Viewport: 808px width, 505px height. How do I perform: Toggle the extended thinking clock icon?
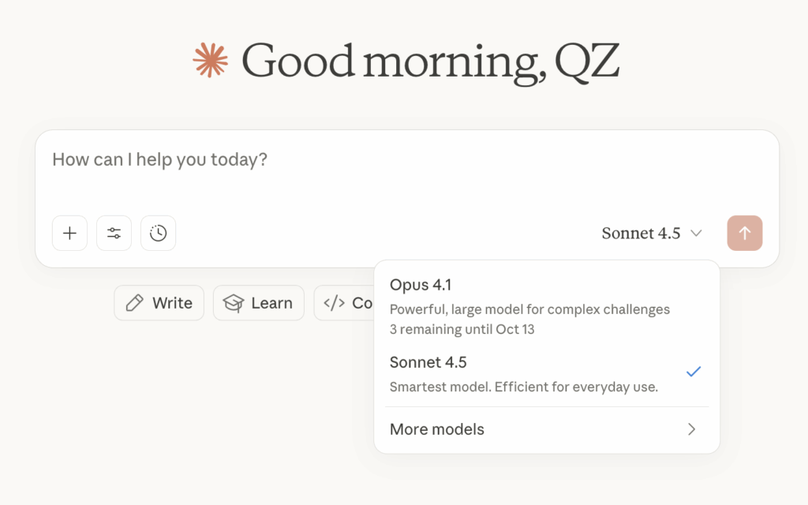coord(158,234)
